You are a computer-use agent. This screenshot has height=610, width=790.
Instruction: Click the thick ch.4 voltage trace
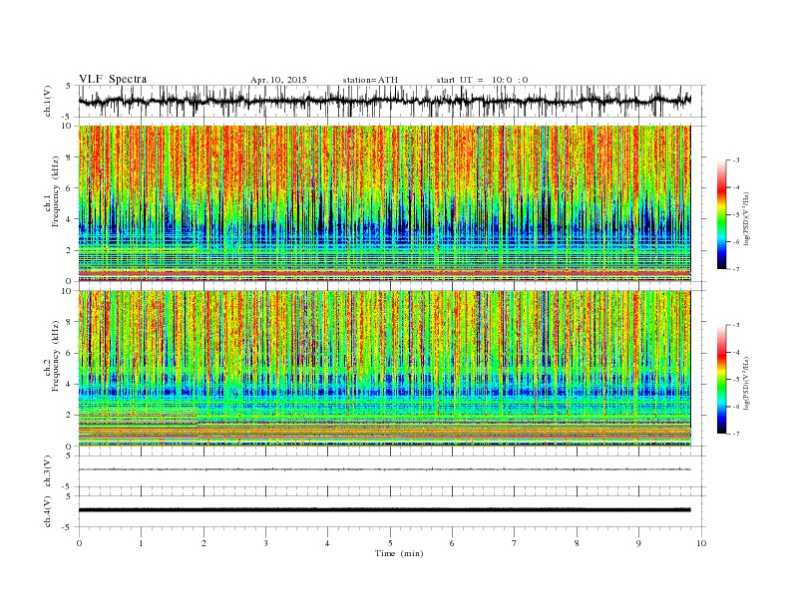[384, 510]
